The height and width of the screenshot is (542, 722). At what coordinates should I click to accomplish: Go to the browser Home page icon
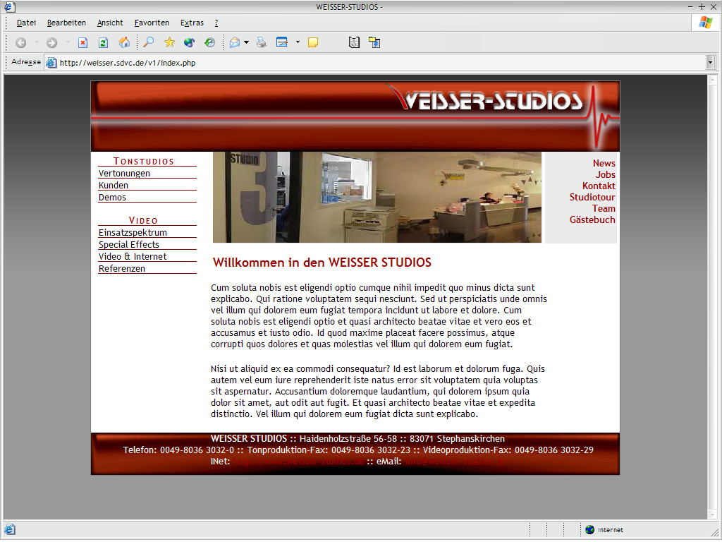coord(124,42)
